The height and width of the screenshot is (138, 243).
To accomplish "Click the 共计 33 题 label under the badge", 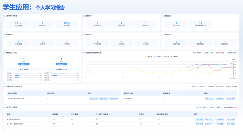I will coord(24,69).
